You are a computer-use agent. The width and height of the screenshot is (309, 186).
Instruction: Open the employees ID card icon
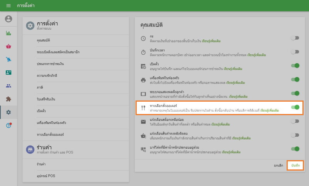[8, 72]
